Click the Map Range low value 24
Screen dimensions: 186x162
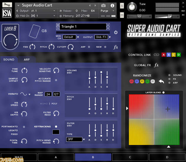point(48,94)
